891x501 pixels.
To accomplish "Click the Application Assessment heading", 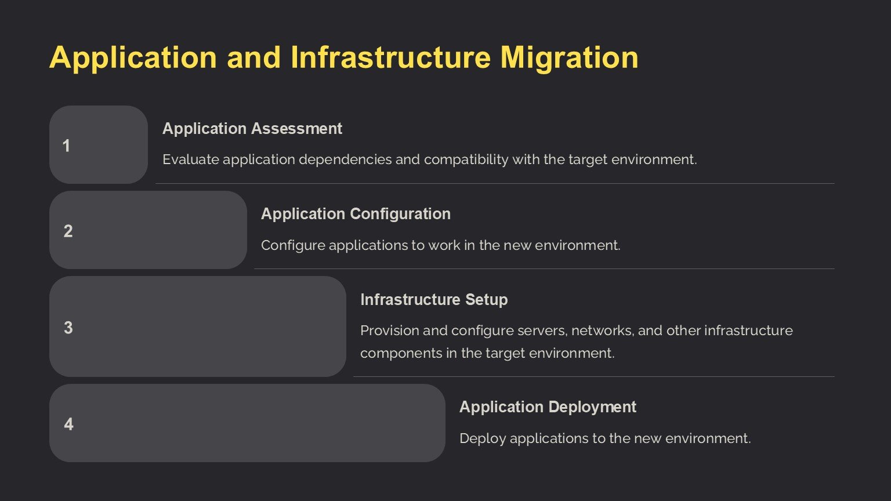I will [252, 129].
